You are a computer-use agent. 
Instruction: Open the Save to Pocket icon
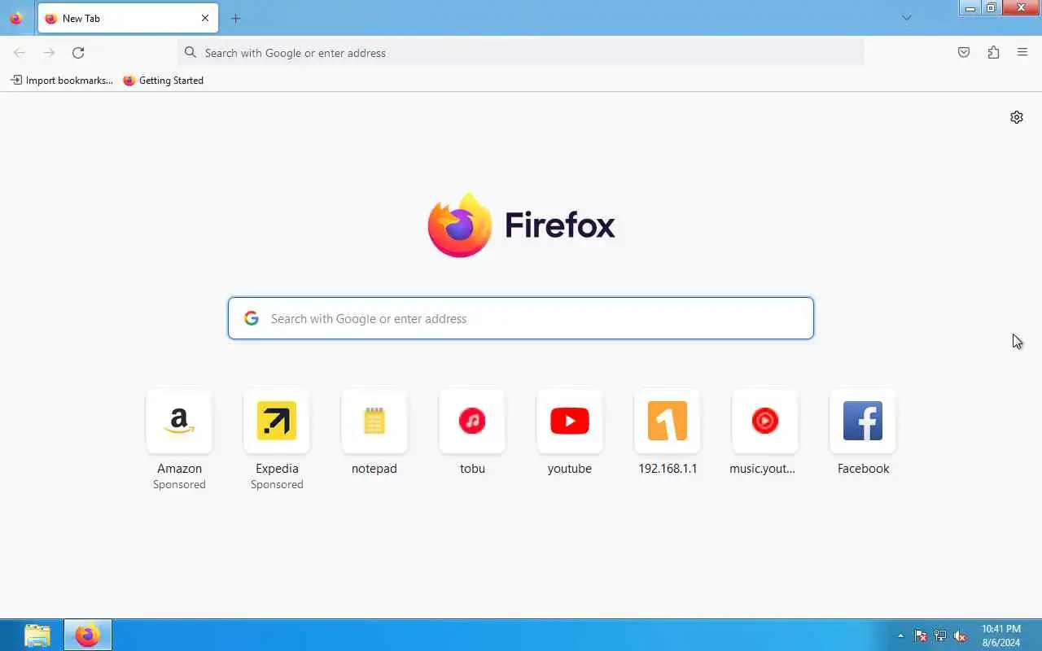tap(964, 53)
